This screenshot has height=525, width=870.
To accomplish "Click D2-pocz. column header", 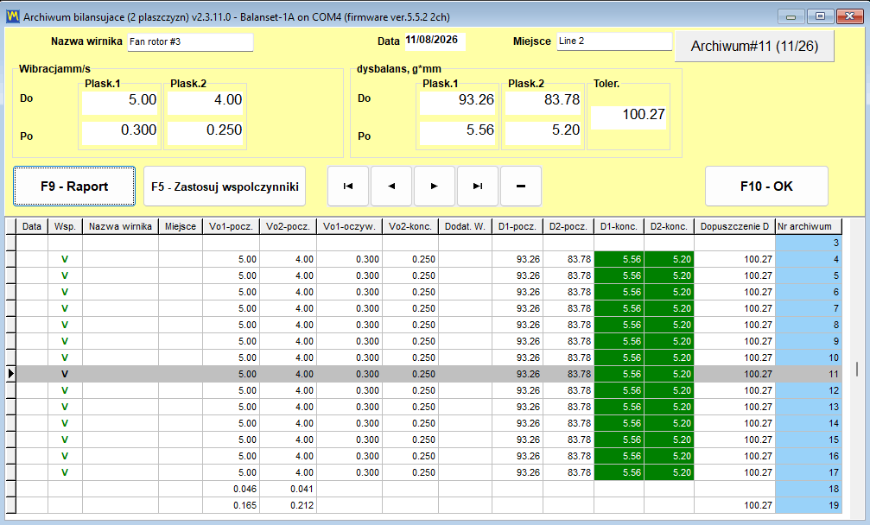I will tap(568, 226).
